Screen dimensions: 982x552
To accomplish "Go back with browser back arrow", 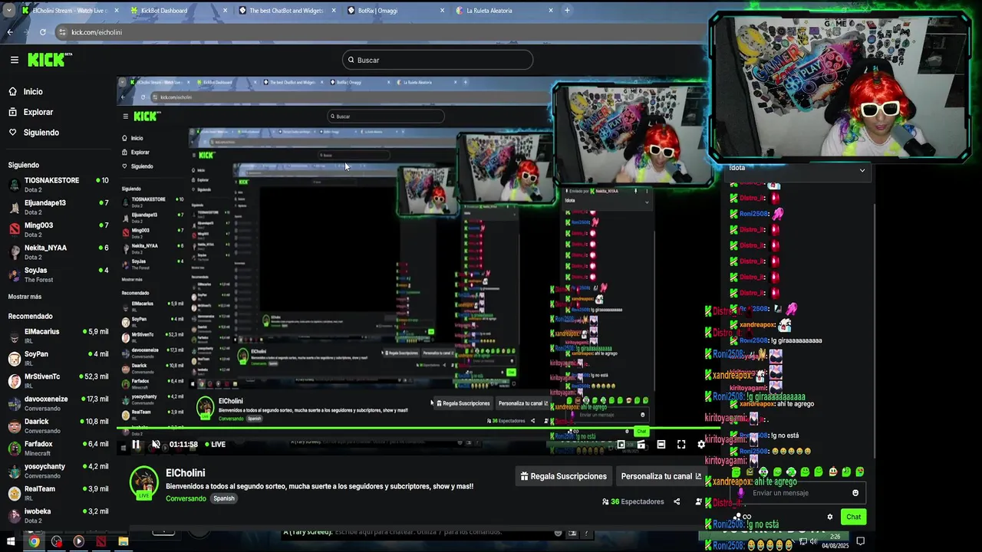I will (x=10, y=32).
